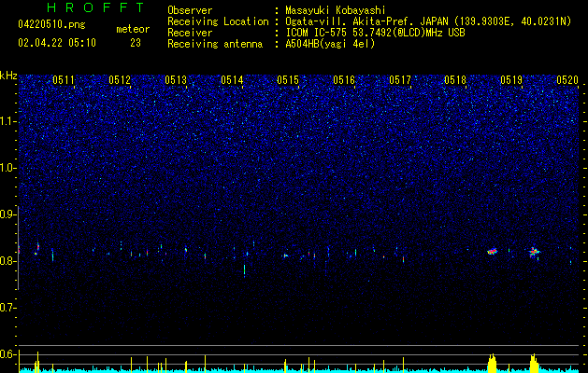
Task: Click the A504HB(yagi 4el) antenna text
Action: click(x=330, y=44)
